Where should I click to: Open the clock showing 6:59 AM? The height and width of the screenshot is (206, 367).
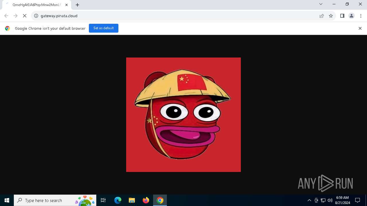[343, 200]
